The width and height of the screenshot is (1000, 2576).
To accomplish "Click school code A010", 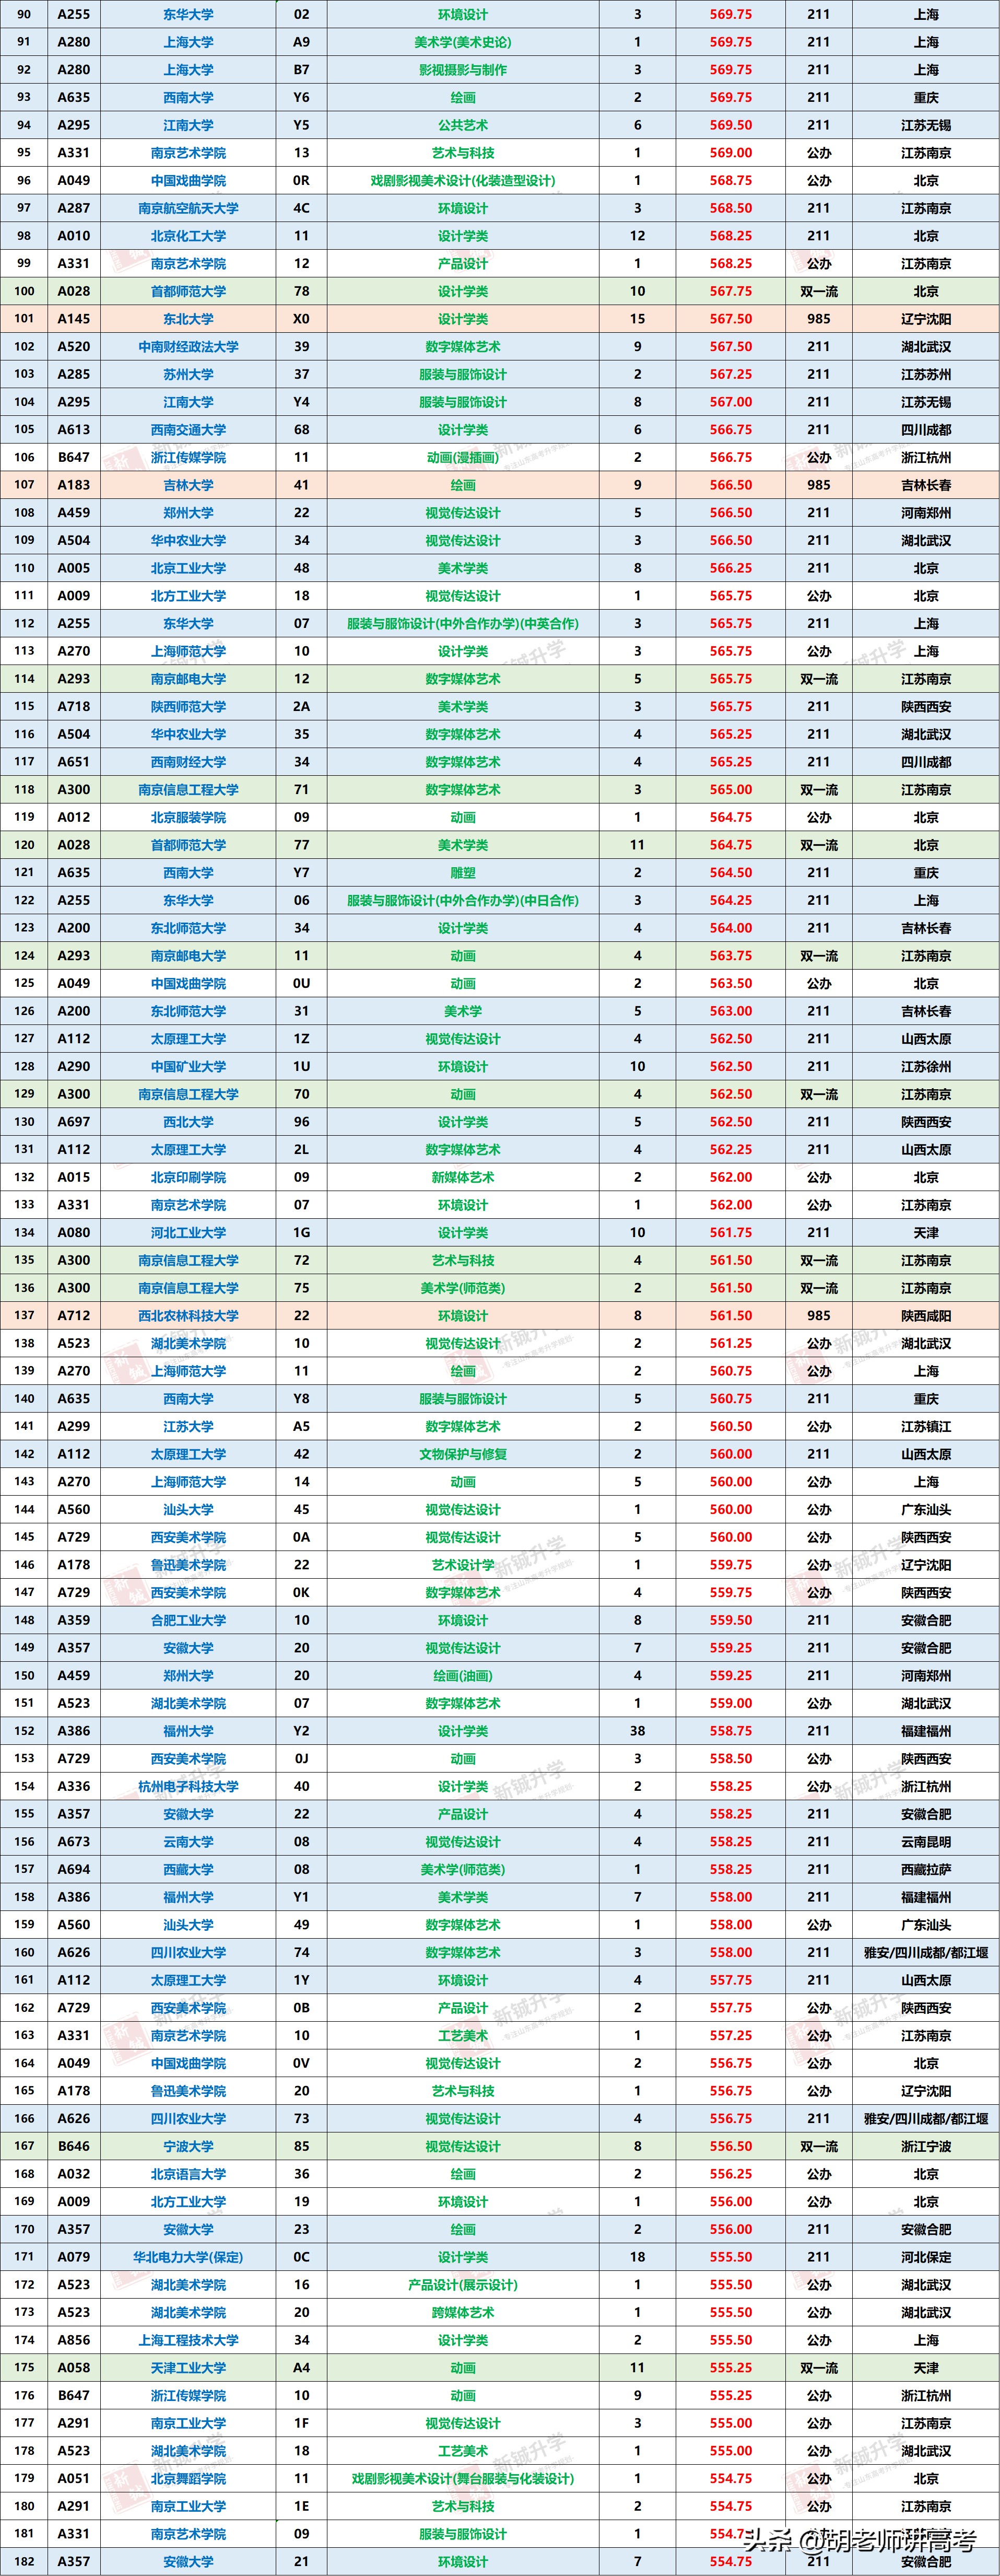I will click(73, 236).
